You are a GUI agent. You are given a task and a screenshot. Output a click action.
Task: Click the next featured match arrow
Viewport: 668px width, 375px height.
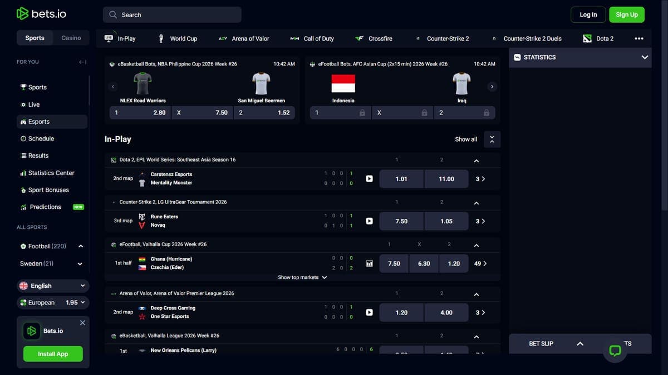(x=492, y=87)
